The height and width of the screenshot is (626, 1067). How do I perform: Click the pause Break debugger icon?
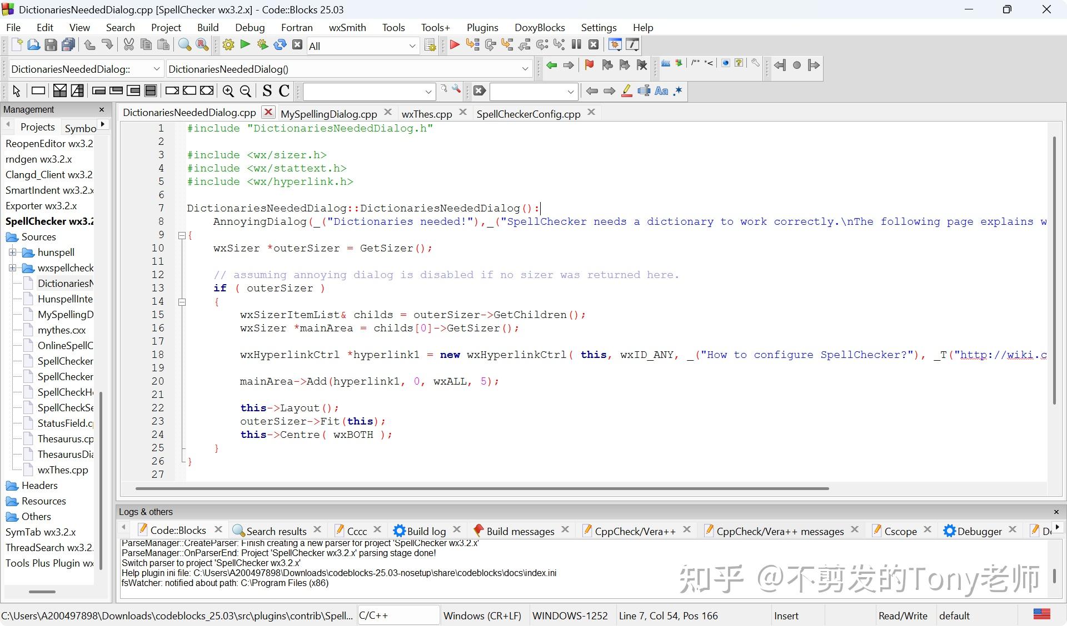[576, 44]
